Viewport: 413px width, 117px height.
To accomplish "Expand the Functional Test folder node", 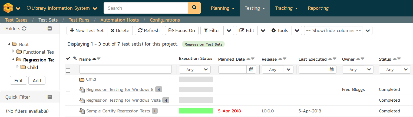I will click(x=14, y=51).
